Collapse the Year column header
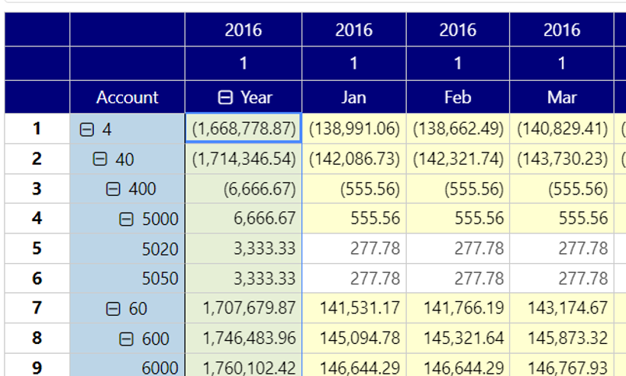The width and height of the screenshot is (626, 376). click(225, 98)
